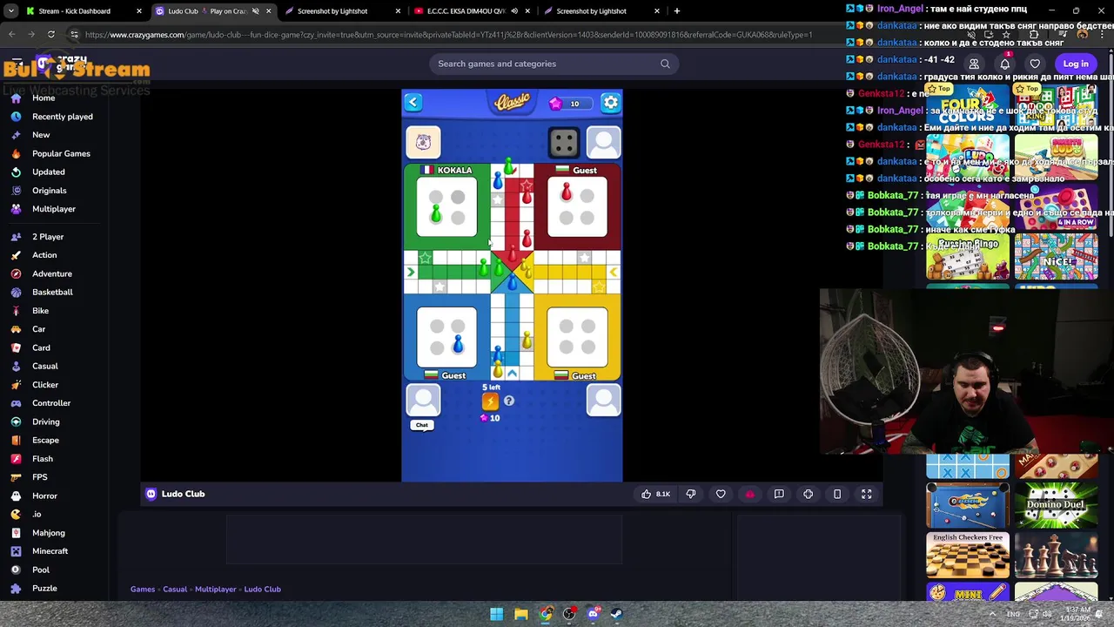Viewport: 1114px width, 627px height.
Task: Select the Basketball category
Action: click(x=52, y=293)
